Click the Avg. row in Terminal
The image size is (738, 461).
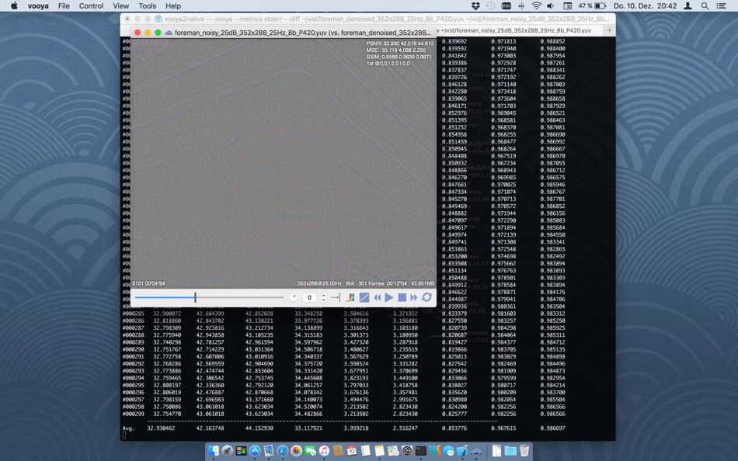pos(343,428)
